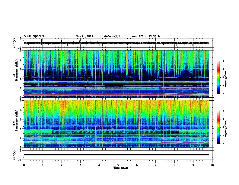Click the "ch.3(V)" axis label
Viewport: 239px width, 185px height.
pyautogui.click(x=14, y=155)
